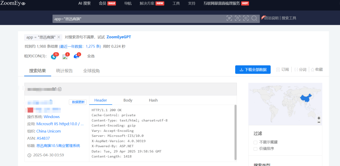Click the Content-Length: 1418 line
The image size is (340, 166).
111,157
